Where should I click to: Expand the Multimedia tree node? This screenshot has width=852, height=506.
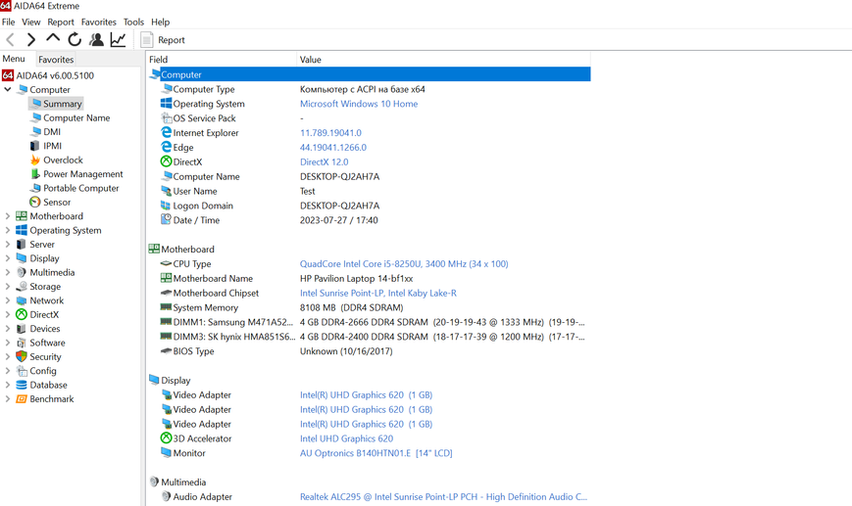point(8,272)
